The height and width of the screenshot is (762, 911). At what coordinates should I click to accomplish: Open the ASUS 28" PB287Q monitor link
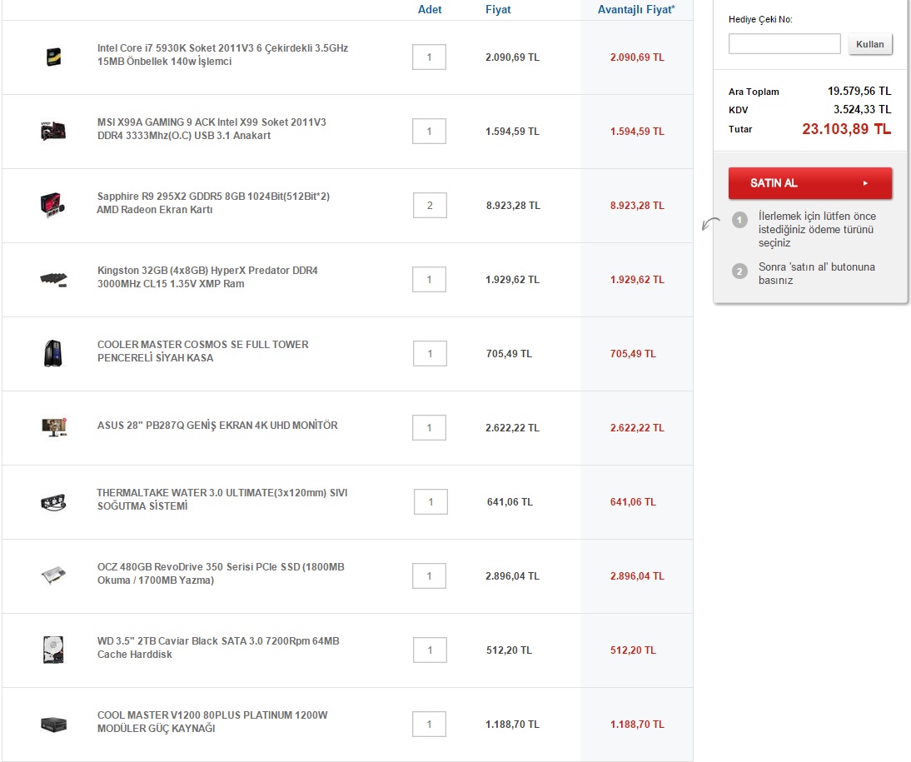pos(217,425)
